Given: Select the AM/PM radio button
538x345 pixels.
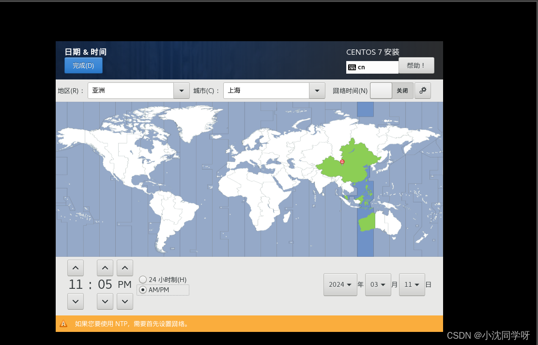Looking at the screenshot, I should point(143,290).
